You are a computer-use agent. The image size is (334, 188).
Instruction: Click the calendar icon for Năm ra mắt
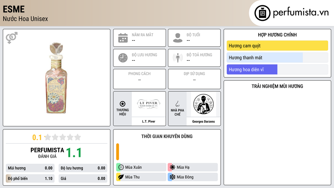(123, 38)
